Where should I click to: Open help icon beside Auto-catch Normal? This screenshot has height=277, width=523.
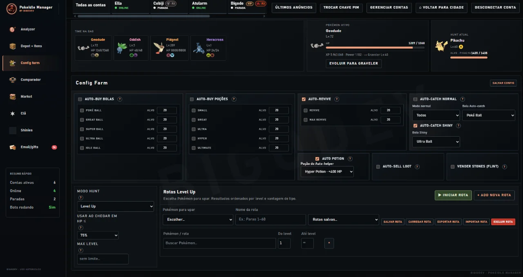click(x=462, y=99)
